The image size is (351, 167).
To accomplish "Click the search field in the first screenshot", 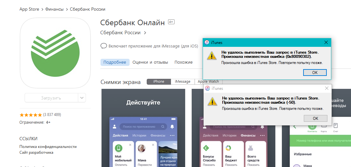I will [143, 127].
